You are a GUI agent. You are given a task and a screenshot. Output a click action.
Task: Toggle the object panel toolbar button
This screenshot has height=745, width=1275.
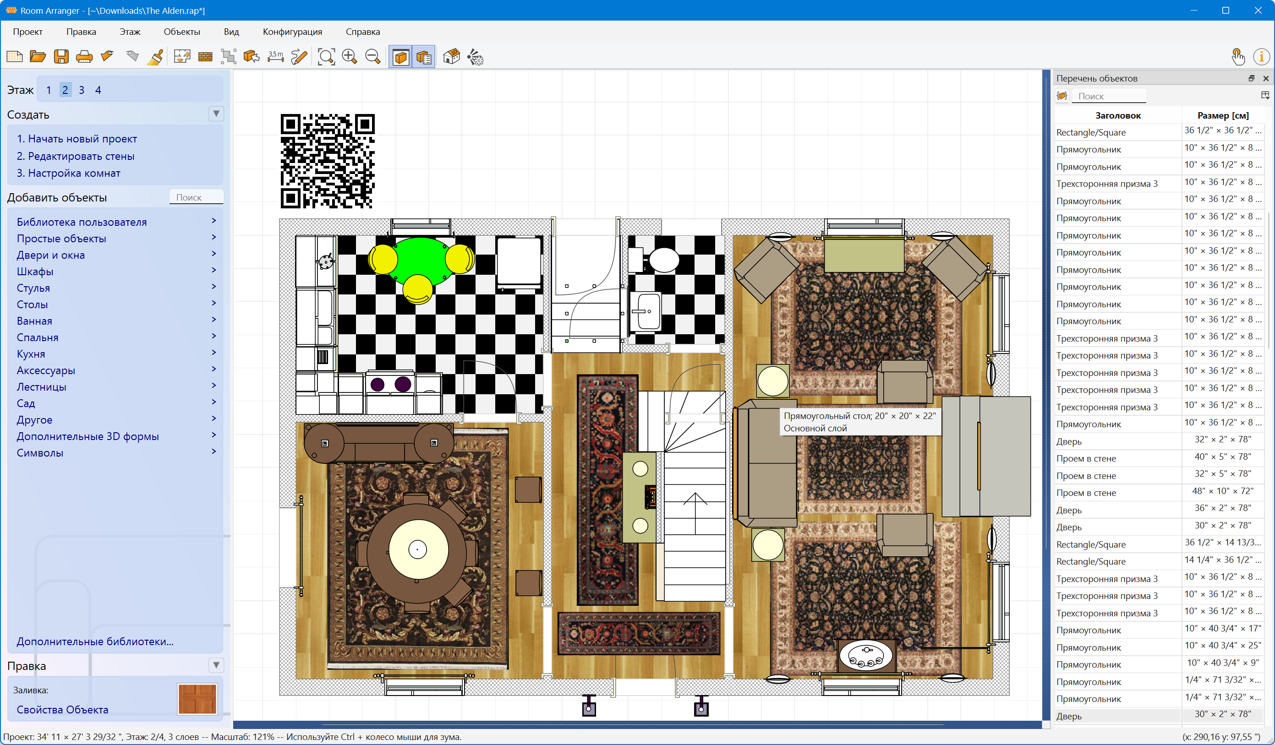tap(401, 57)
